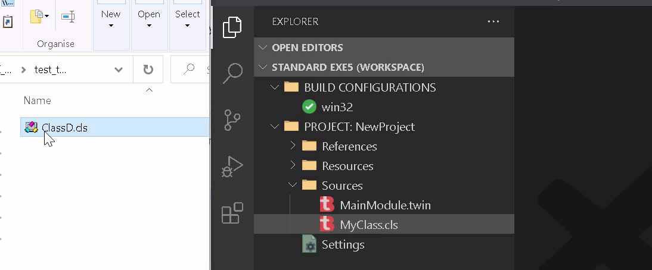Click the Name column header
The width and height of the screenshot is (652, 270).
point(38,101)
